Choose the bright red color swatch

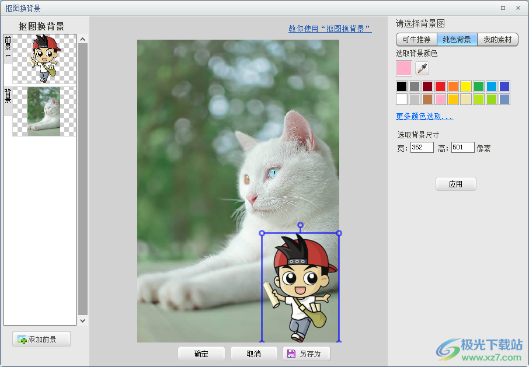[x=440, y=86]
